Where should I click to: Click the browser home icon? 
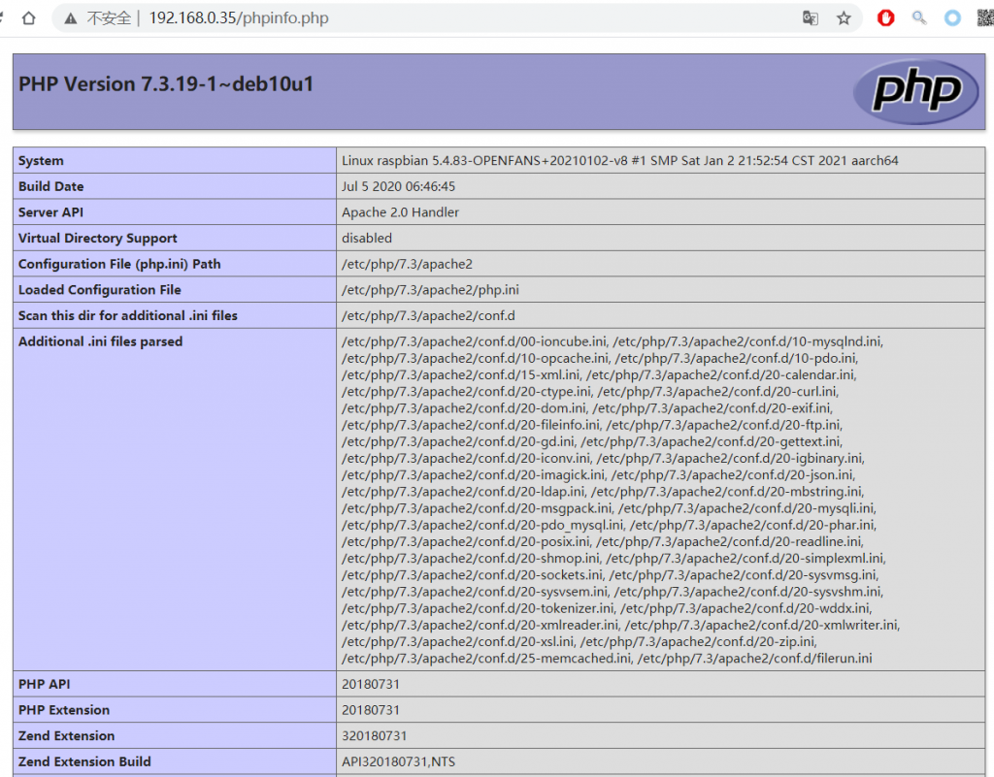coord(28,17)
